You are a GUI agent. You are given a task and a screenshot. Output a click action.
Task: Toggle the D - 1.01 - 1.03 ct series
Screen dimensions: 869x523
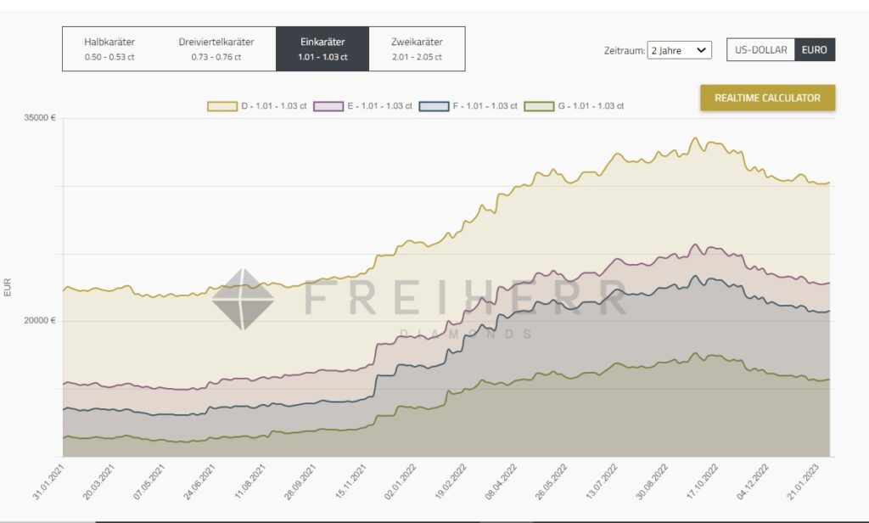pyautogui.click(x=274, y=106)
